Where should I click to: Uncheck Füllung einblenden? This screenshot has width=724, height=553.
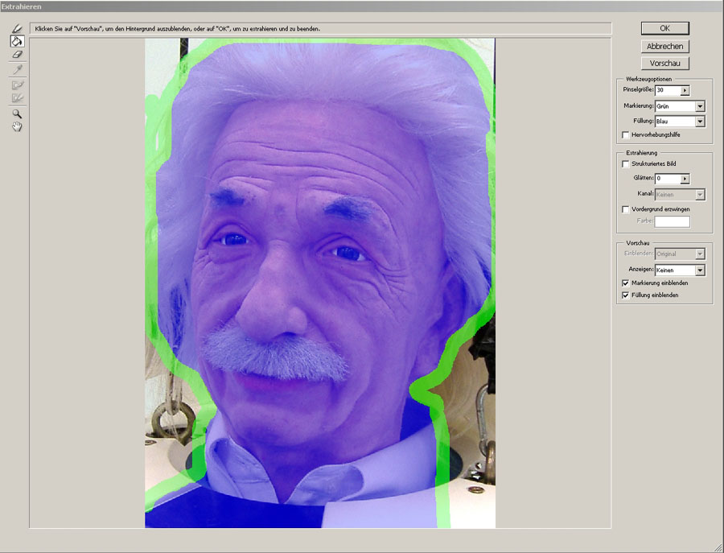coord(626,295)
